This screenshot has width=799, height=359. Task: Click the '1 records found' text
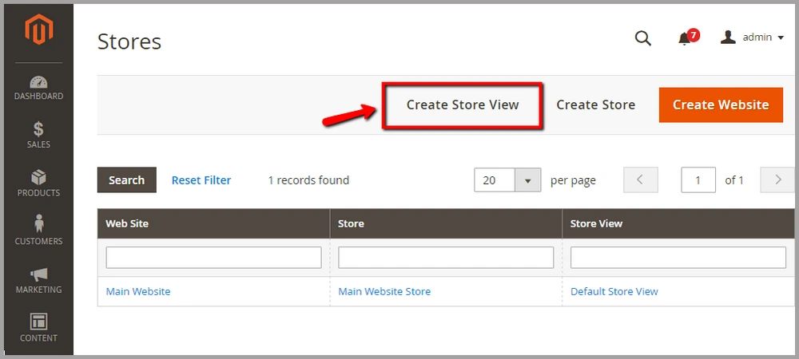click(308, 180)
